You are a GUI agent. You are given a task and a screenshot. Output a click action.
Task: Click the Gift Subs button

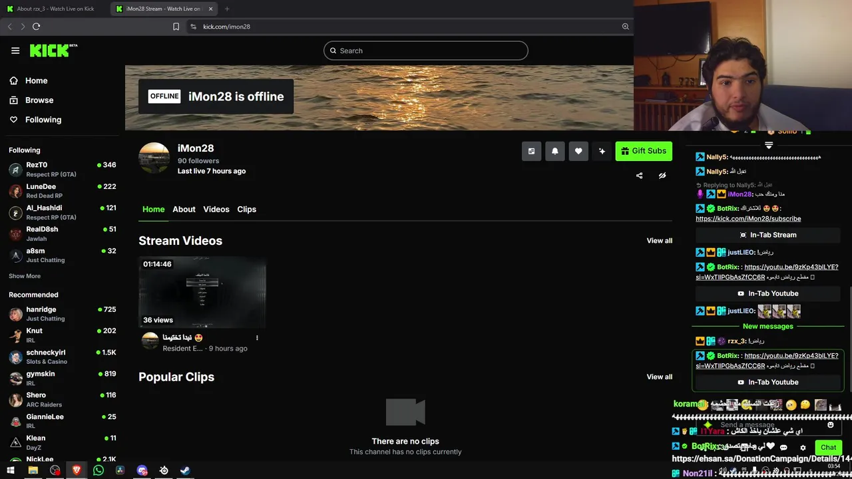(644, 151)
